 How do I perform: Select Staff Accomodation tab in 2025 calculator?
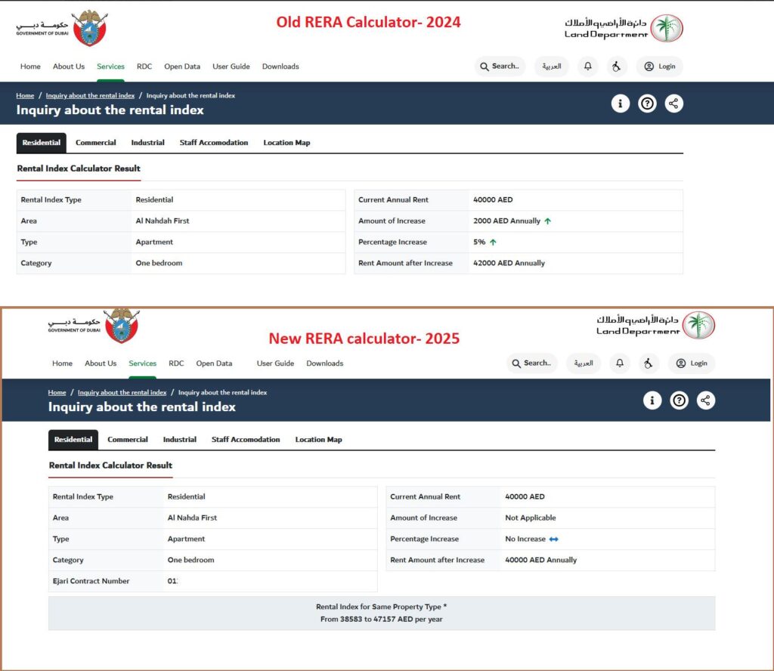(246, 440)
